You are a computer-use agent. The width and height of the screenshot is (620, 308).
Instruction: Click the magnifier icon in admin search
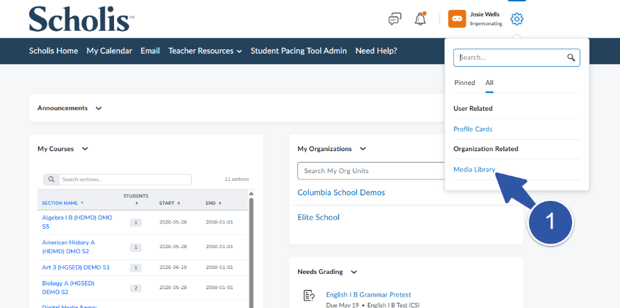click(571, 58)
